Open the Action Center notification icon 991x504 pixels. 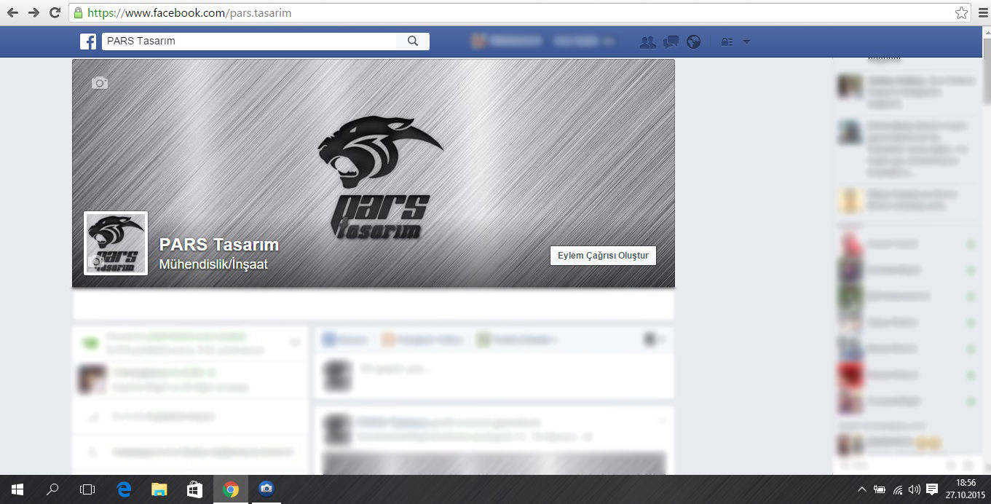932,489
